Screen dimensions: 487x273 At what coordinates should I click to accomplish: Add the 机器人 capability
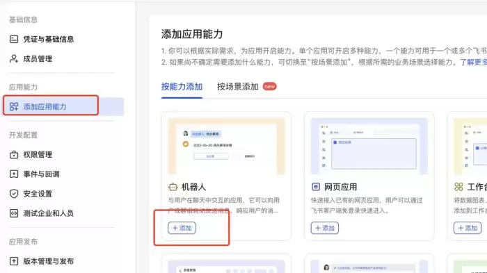182,228
